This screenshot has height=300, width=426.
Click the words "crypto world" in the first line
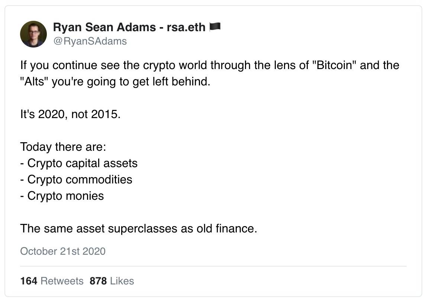click(x=175, y=65)
